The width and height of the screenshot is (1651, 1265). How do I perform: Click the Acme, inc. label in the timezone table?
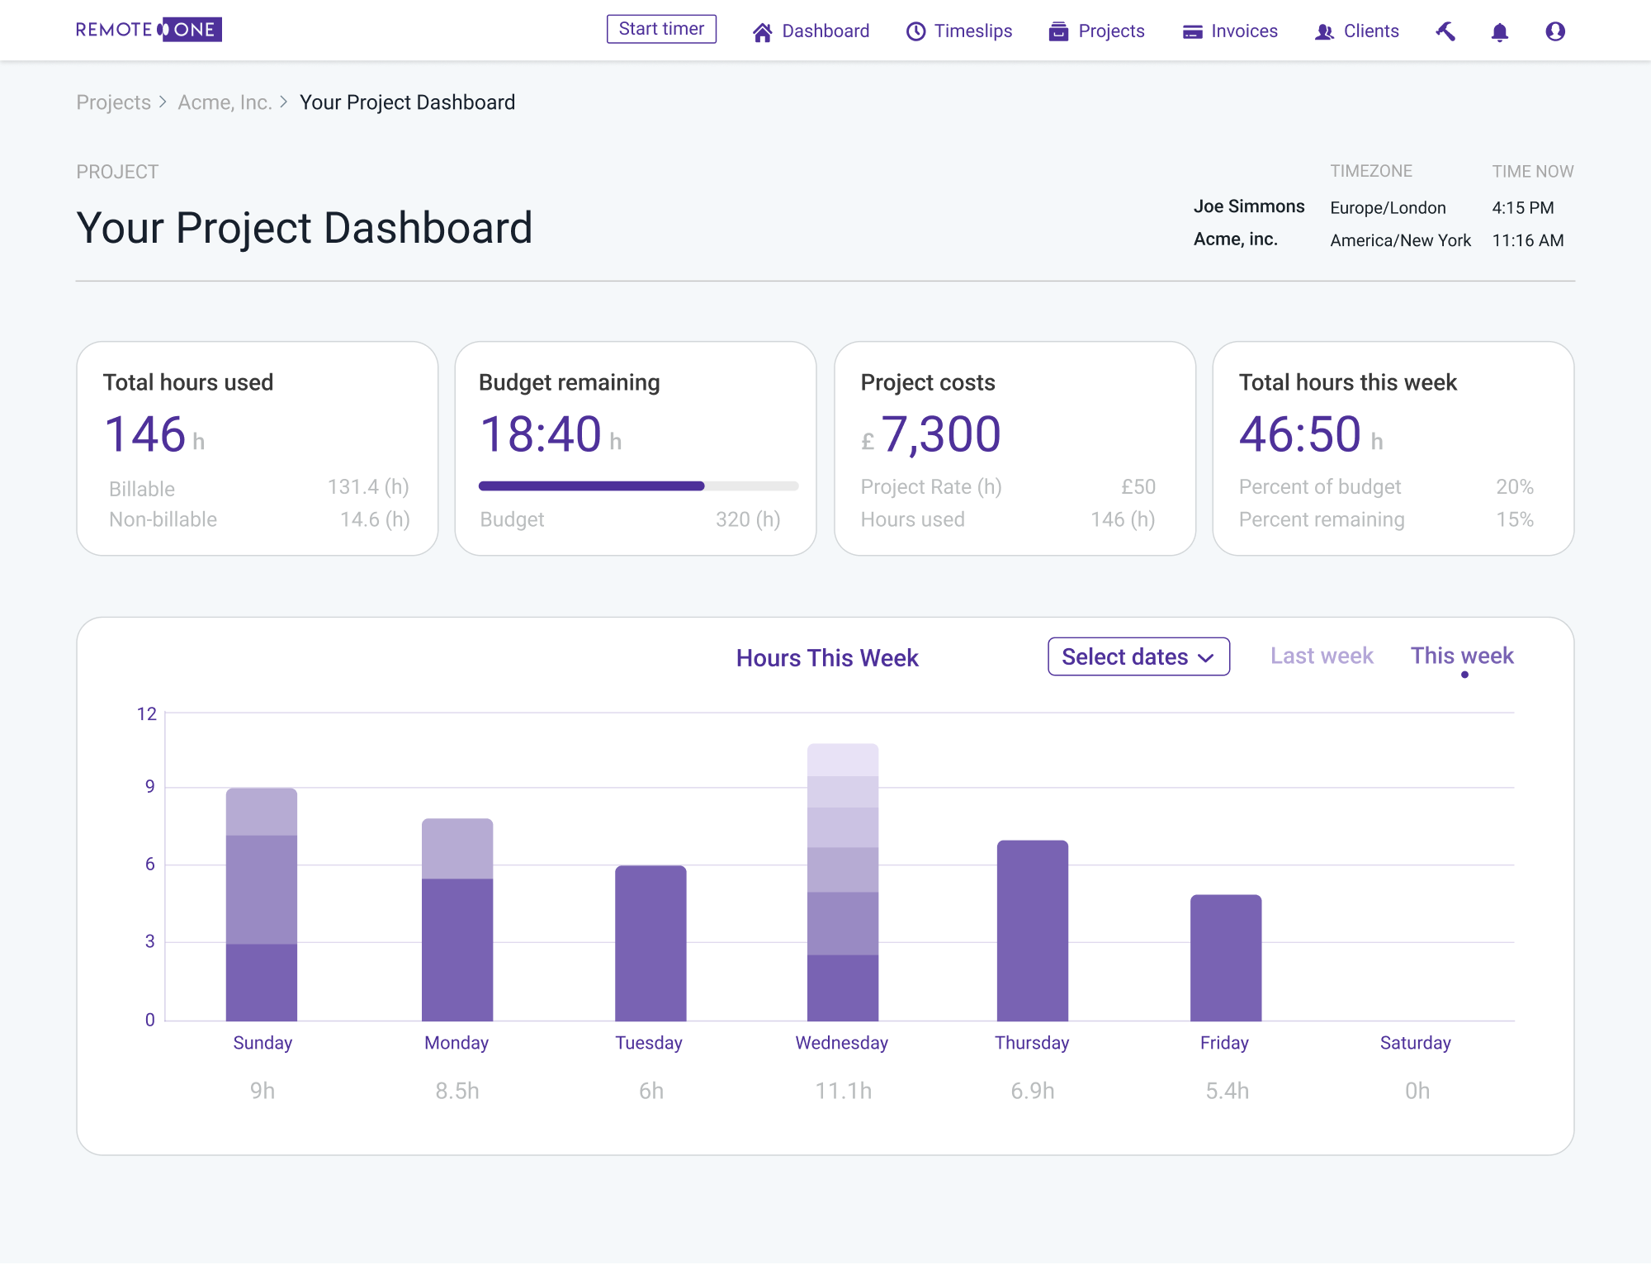[1235, 239]
